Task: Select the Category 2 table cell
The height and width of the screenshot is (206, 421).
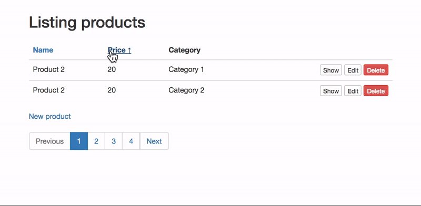Action: [x=186, y=90]
